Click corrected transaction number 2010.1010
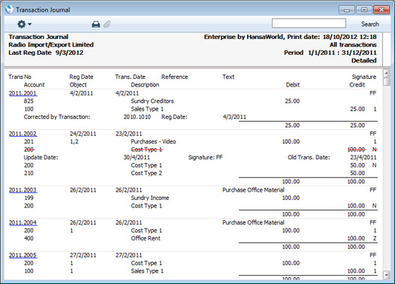Screen dimensions: 395x284 137,117
